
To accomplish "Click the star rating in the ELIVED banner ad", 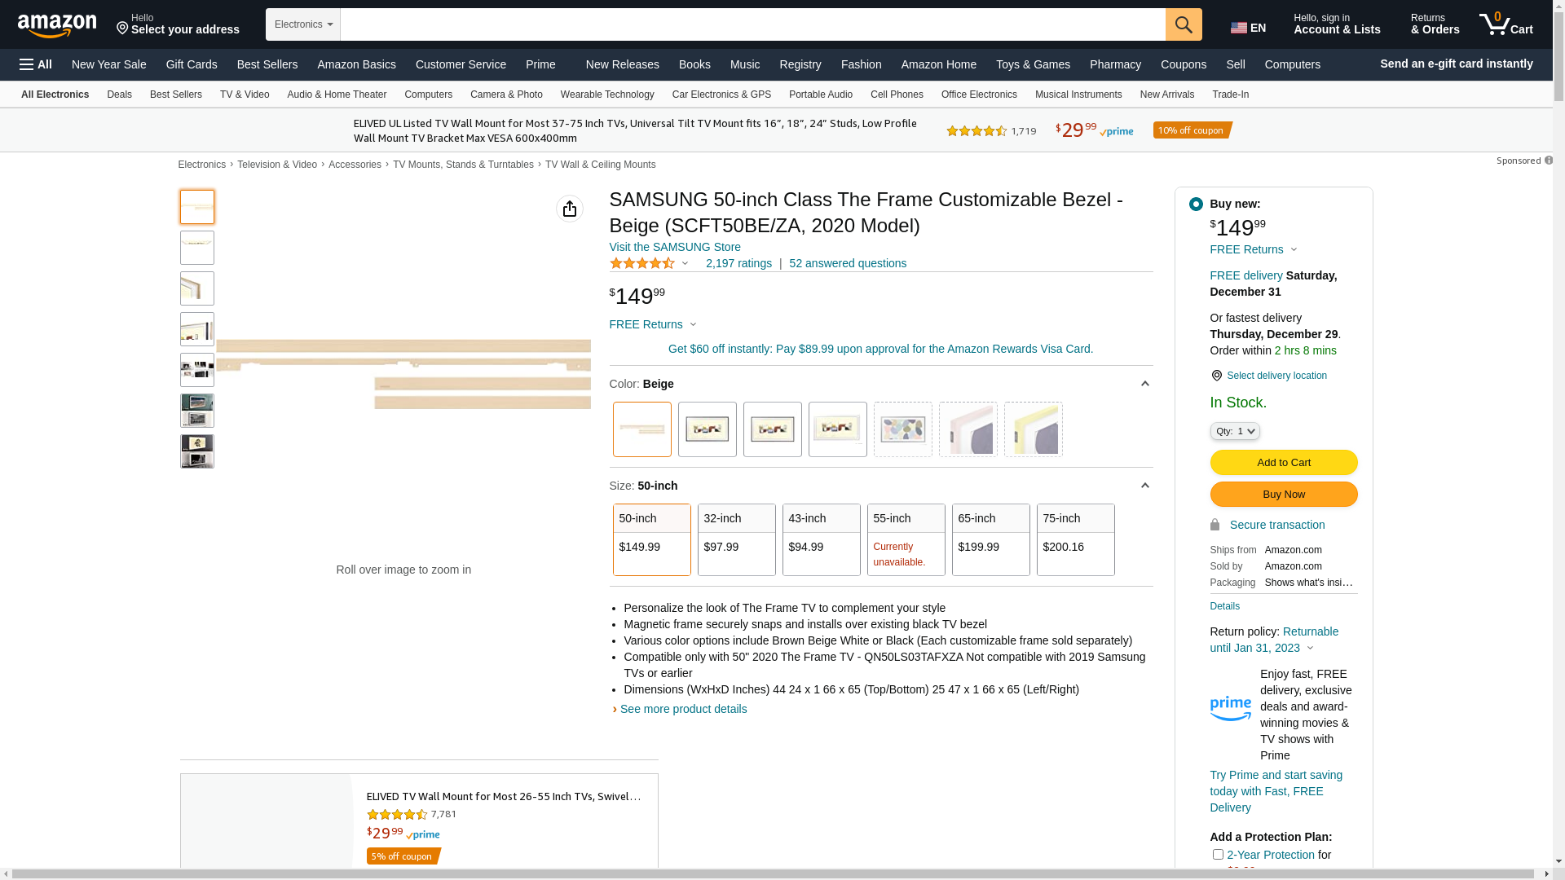I will pos(976,130).
